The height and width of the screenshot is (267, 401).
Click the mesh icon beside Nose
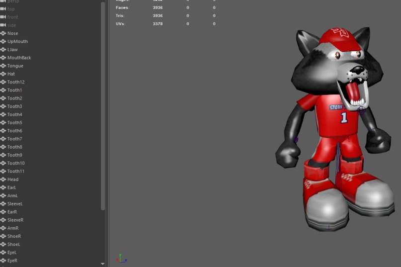coord(3,33)
